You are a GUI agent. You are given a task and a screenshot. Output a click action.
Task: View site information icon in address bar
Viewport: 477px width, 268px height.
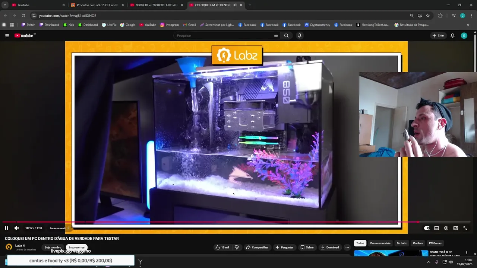coord(34,16)
